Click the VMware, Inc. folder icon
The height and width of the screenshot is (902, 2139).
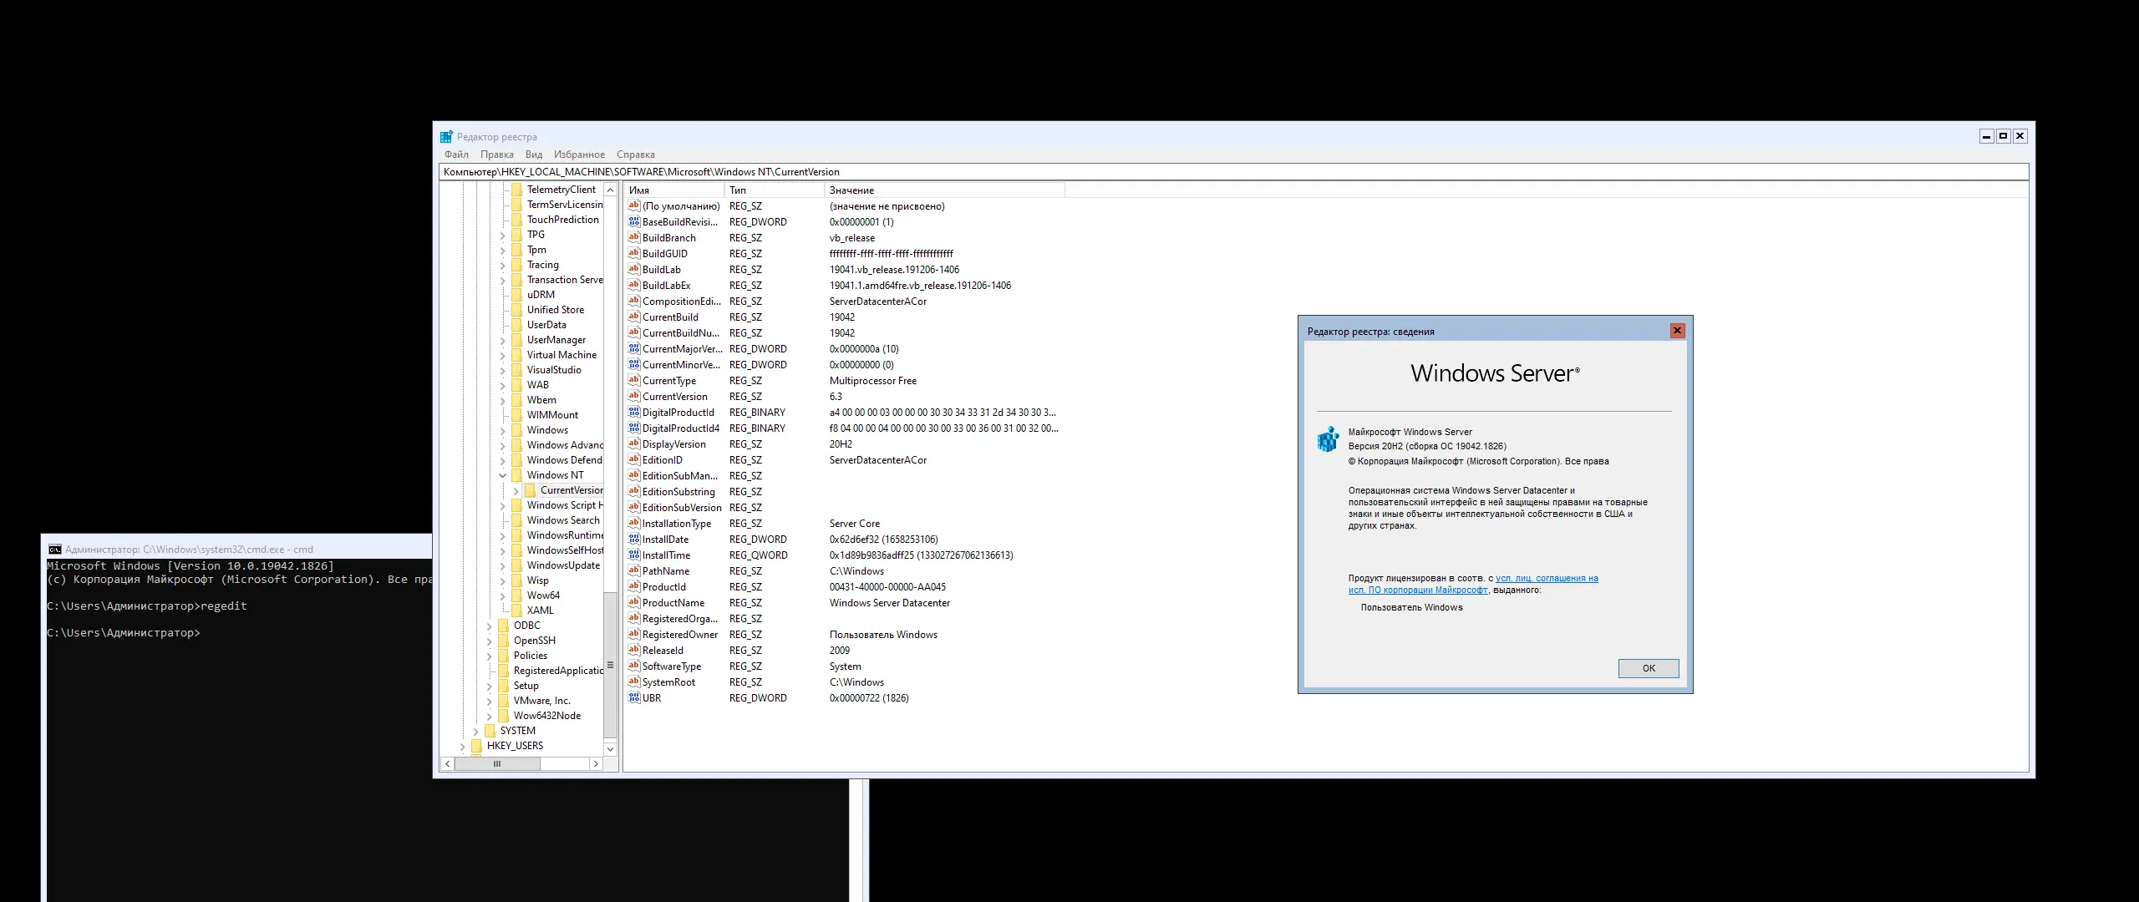[x=504, y=701]
